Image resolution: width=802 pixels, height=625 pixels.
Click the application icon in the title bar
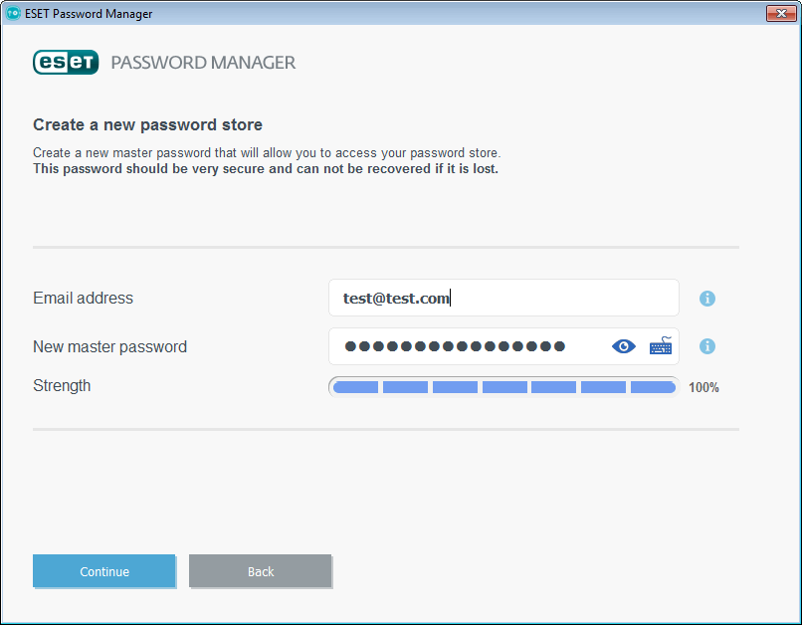click(12, 13)
